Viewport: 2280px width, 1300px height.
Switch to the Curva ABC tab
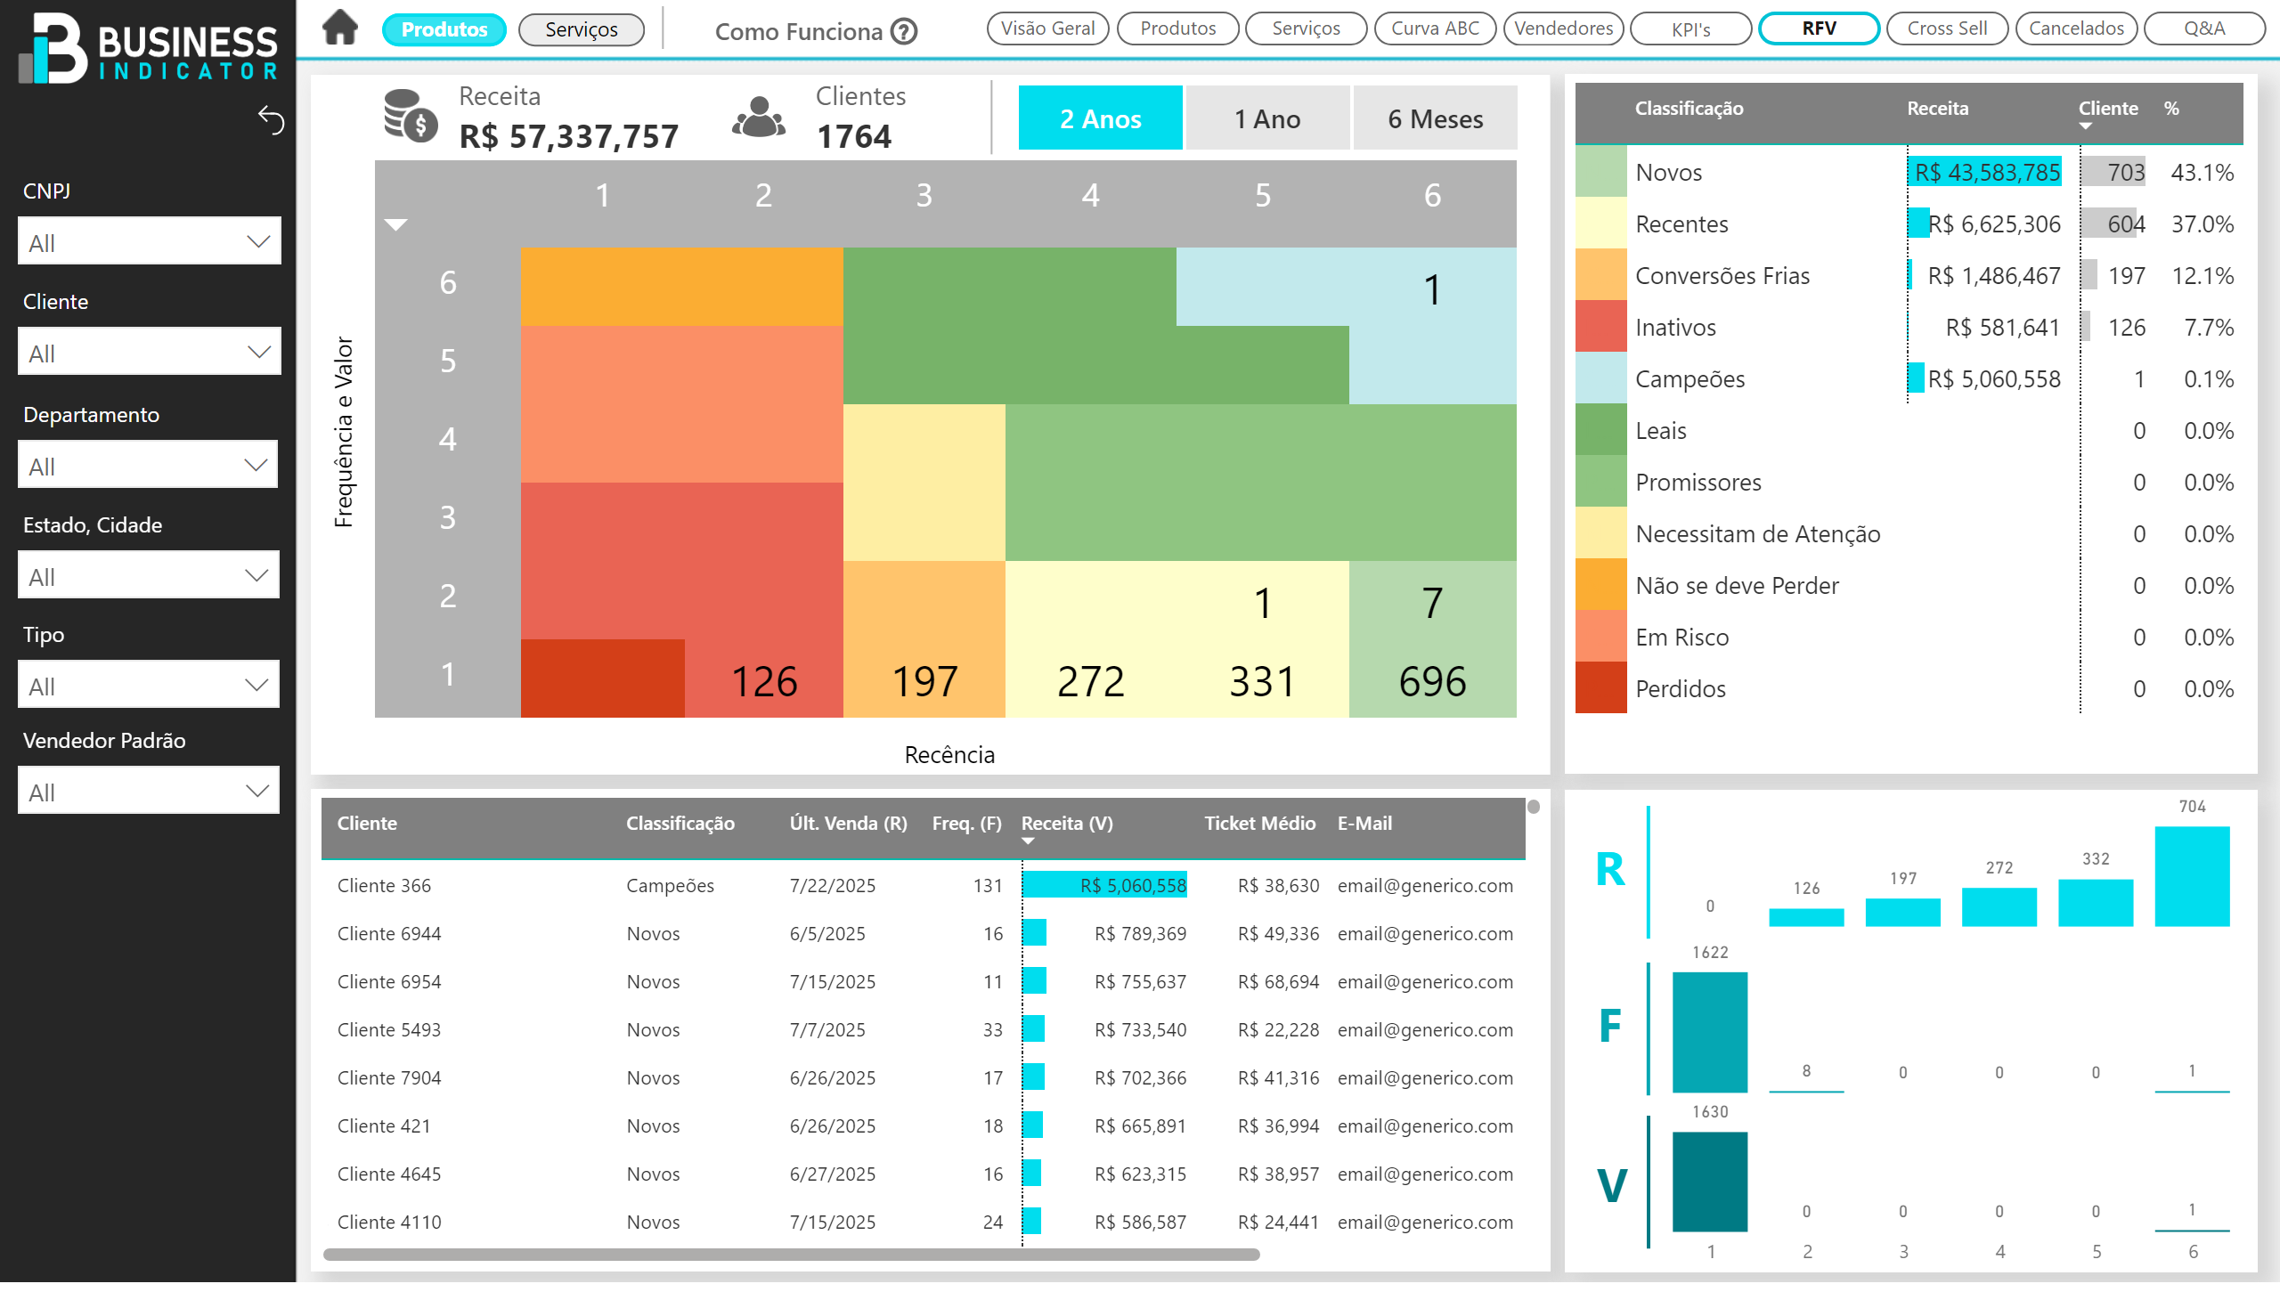(1434, 28)
